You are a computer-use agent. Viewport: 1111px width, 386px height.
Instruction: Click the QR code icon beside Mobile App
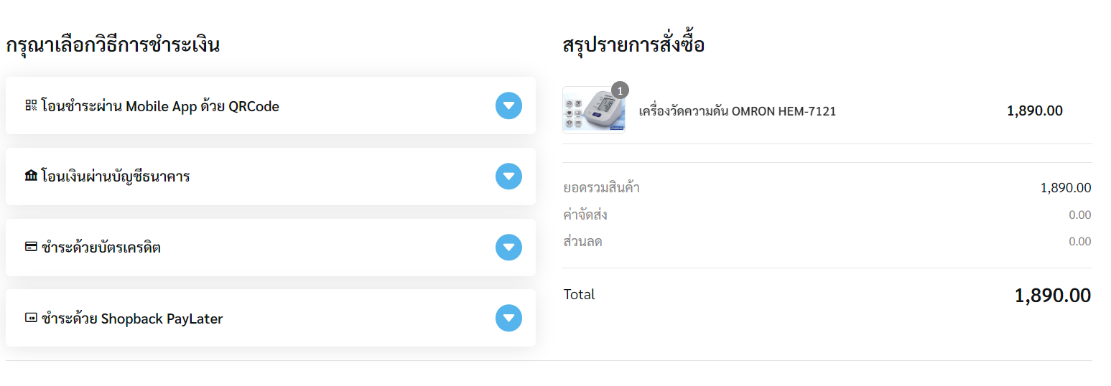[31, 105]
